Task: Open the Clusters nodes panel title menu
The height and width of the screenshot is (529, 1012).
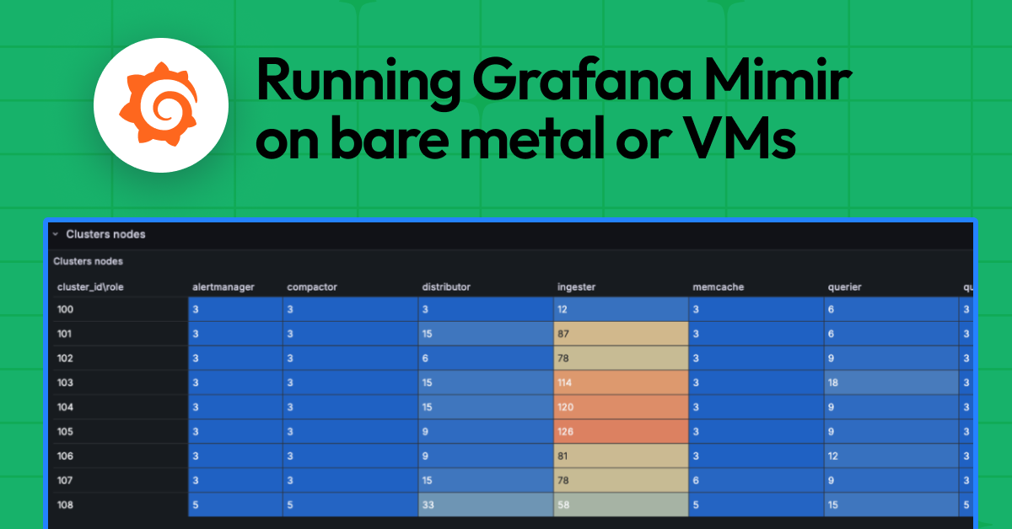Action: coord(88,261)
